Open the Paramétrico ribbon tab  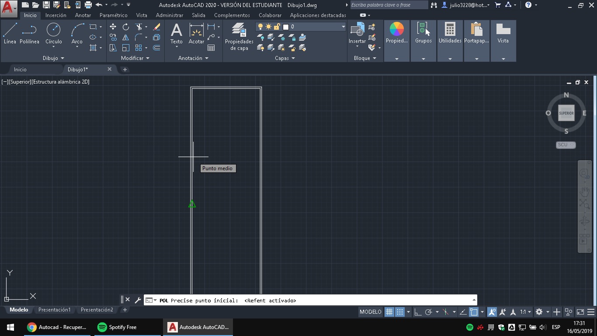[114, 15]
